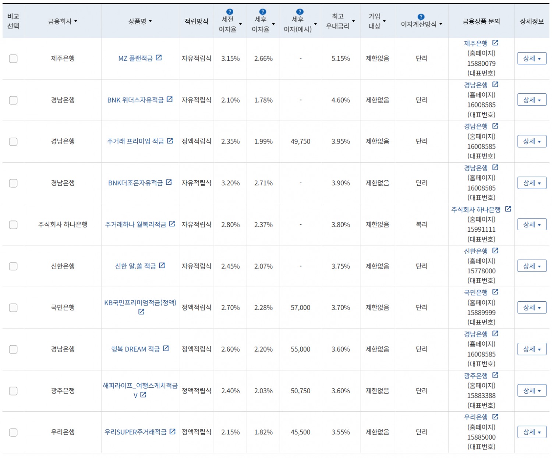Open external link icon beside BNK 위더스자유적금

click(x=170, y=99)
